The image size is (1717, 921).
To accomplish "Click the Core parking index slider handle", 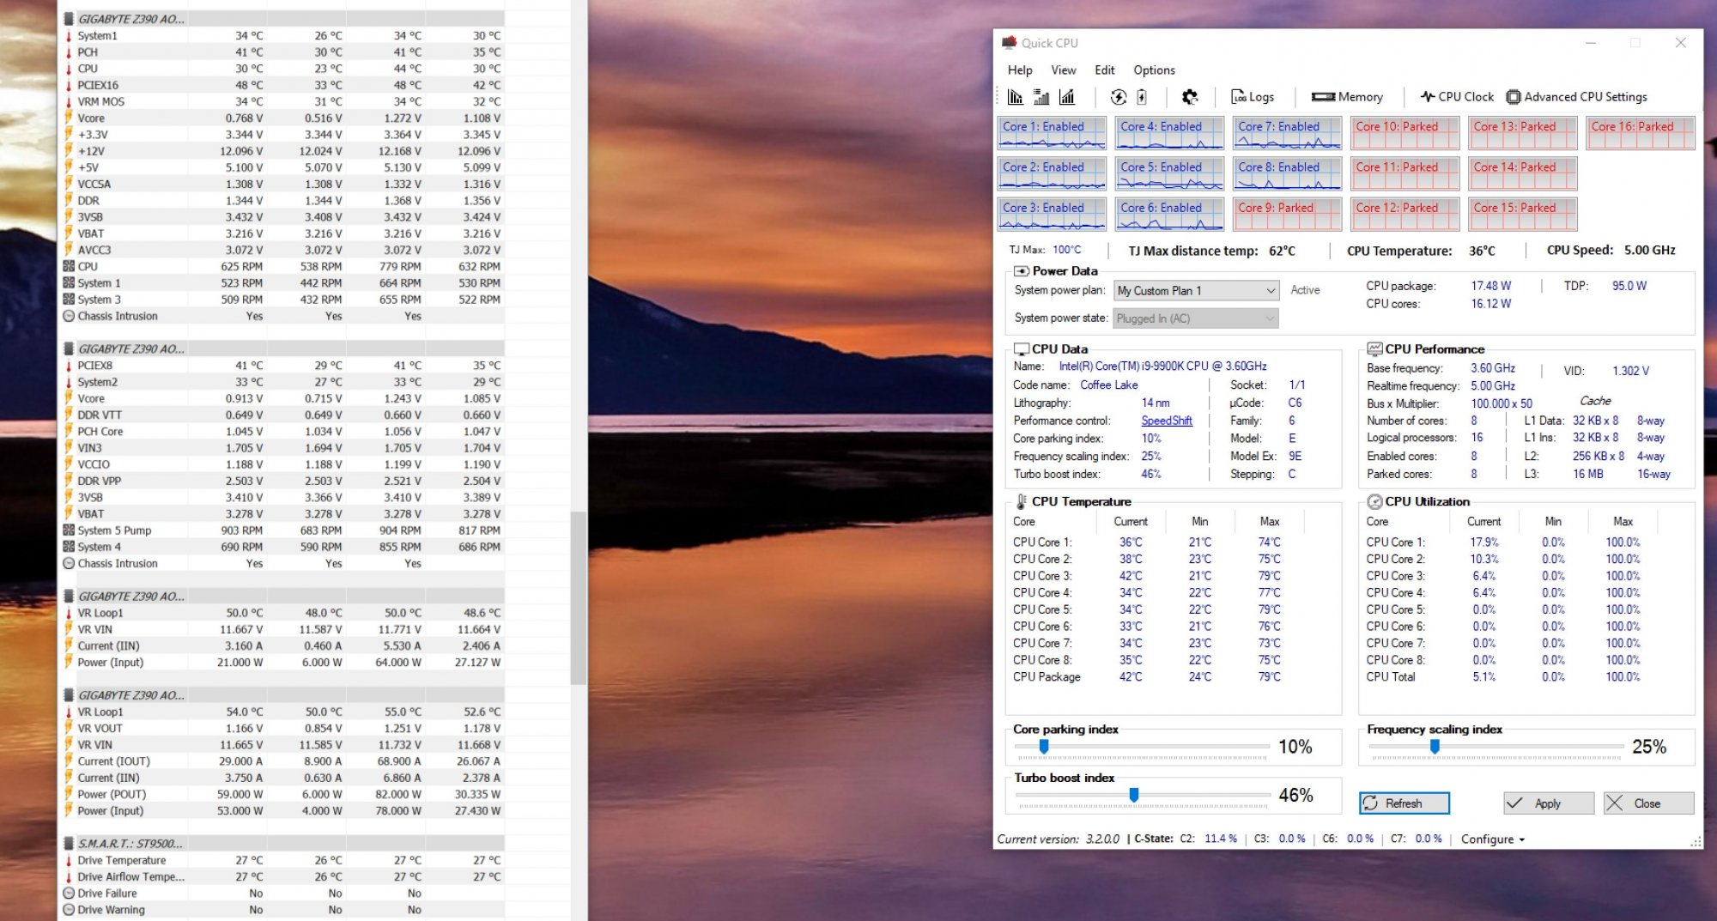I will tap(1044, 747).
